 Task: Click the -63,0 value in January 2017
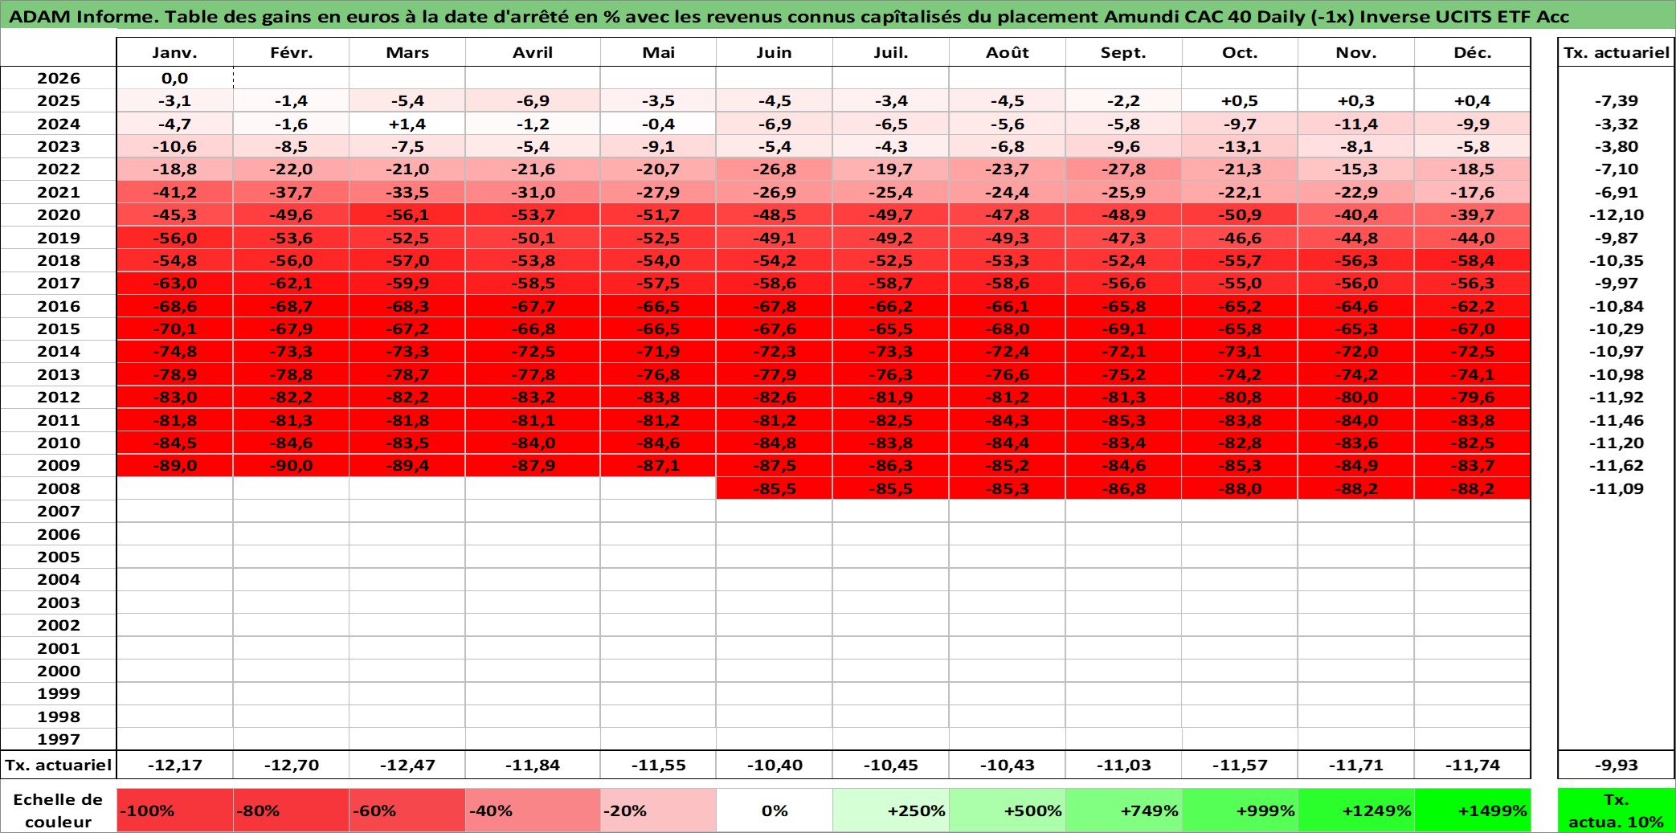click(x=175, y=283)
